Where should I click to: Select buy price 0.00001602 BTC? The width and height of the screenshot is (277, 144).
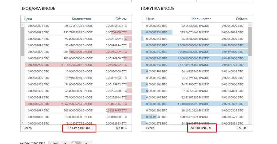(x=157, y=97)
